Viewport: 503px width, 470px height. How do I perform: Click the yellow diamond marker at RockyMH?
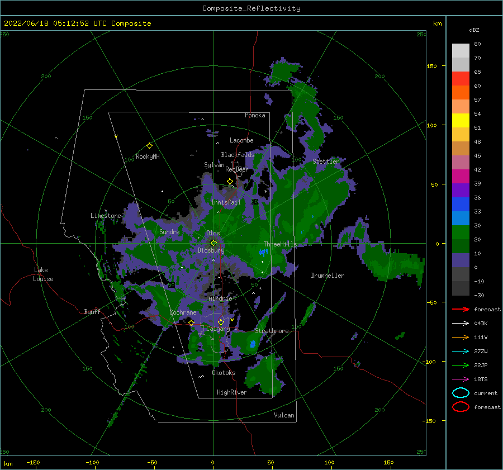149,146
